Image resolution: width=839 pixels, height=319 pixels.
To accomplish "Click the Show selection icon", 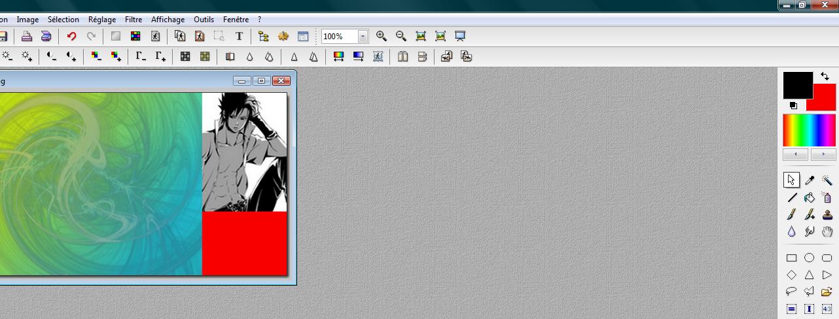I will [x=219, y=37].
